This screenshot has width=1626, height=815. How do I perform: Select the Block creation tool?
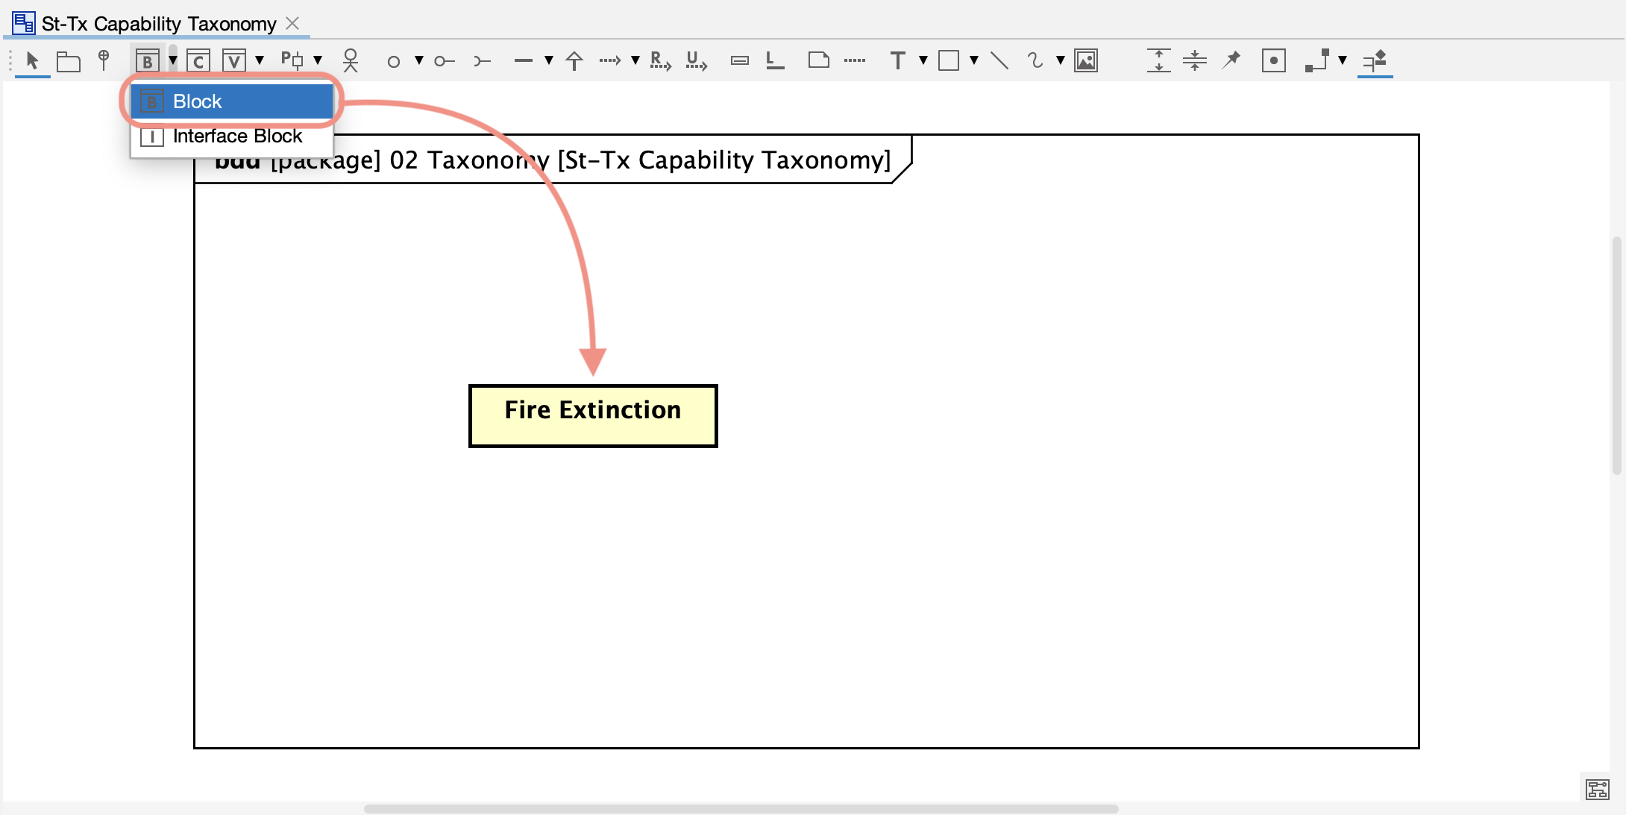(147, 60)
